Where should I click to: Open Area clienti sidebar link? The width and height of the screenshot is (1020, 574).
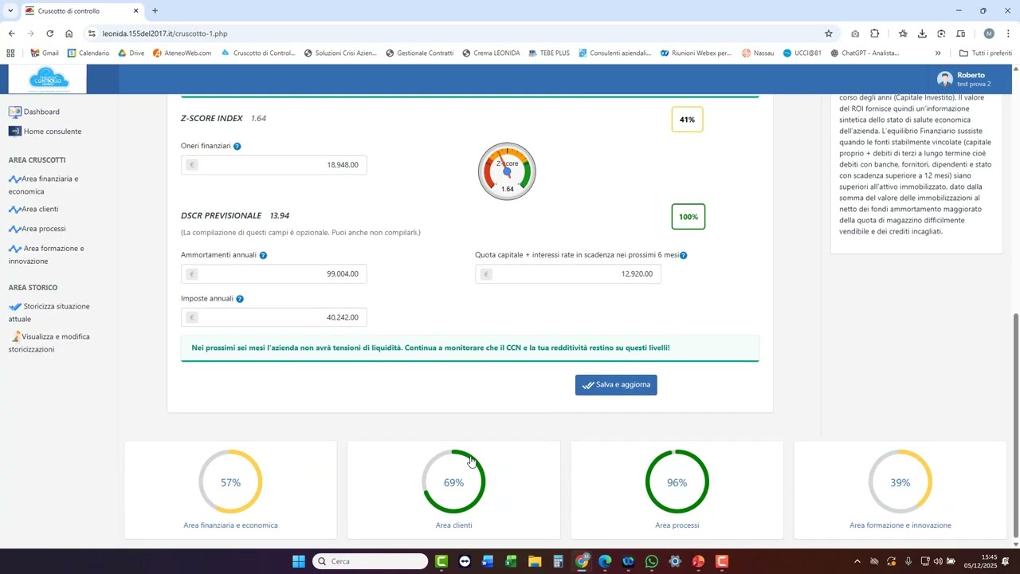[40, 210]
